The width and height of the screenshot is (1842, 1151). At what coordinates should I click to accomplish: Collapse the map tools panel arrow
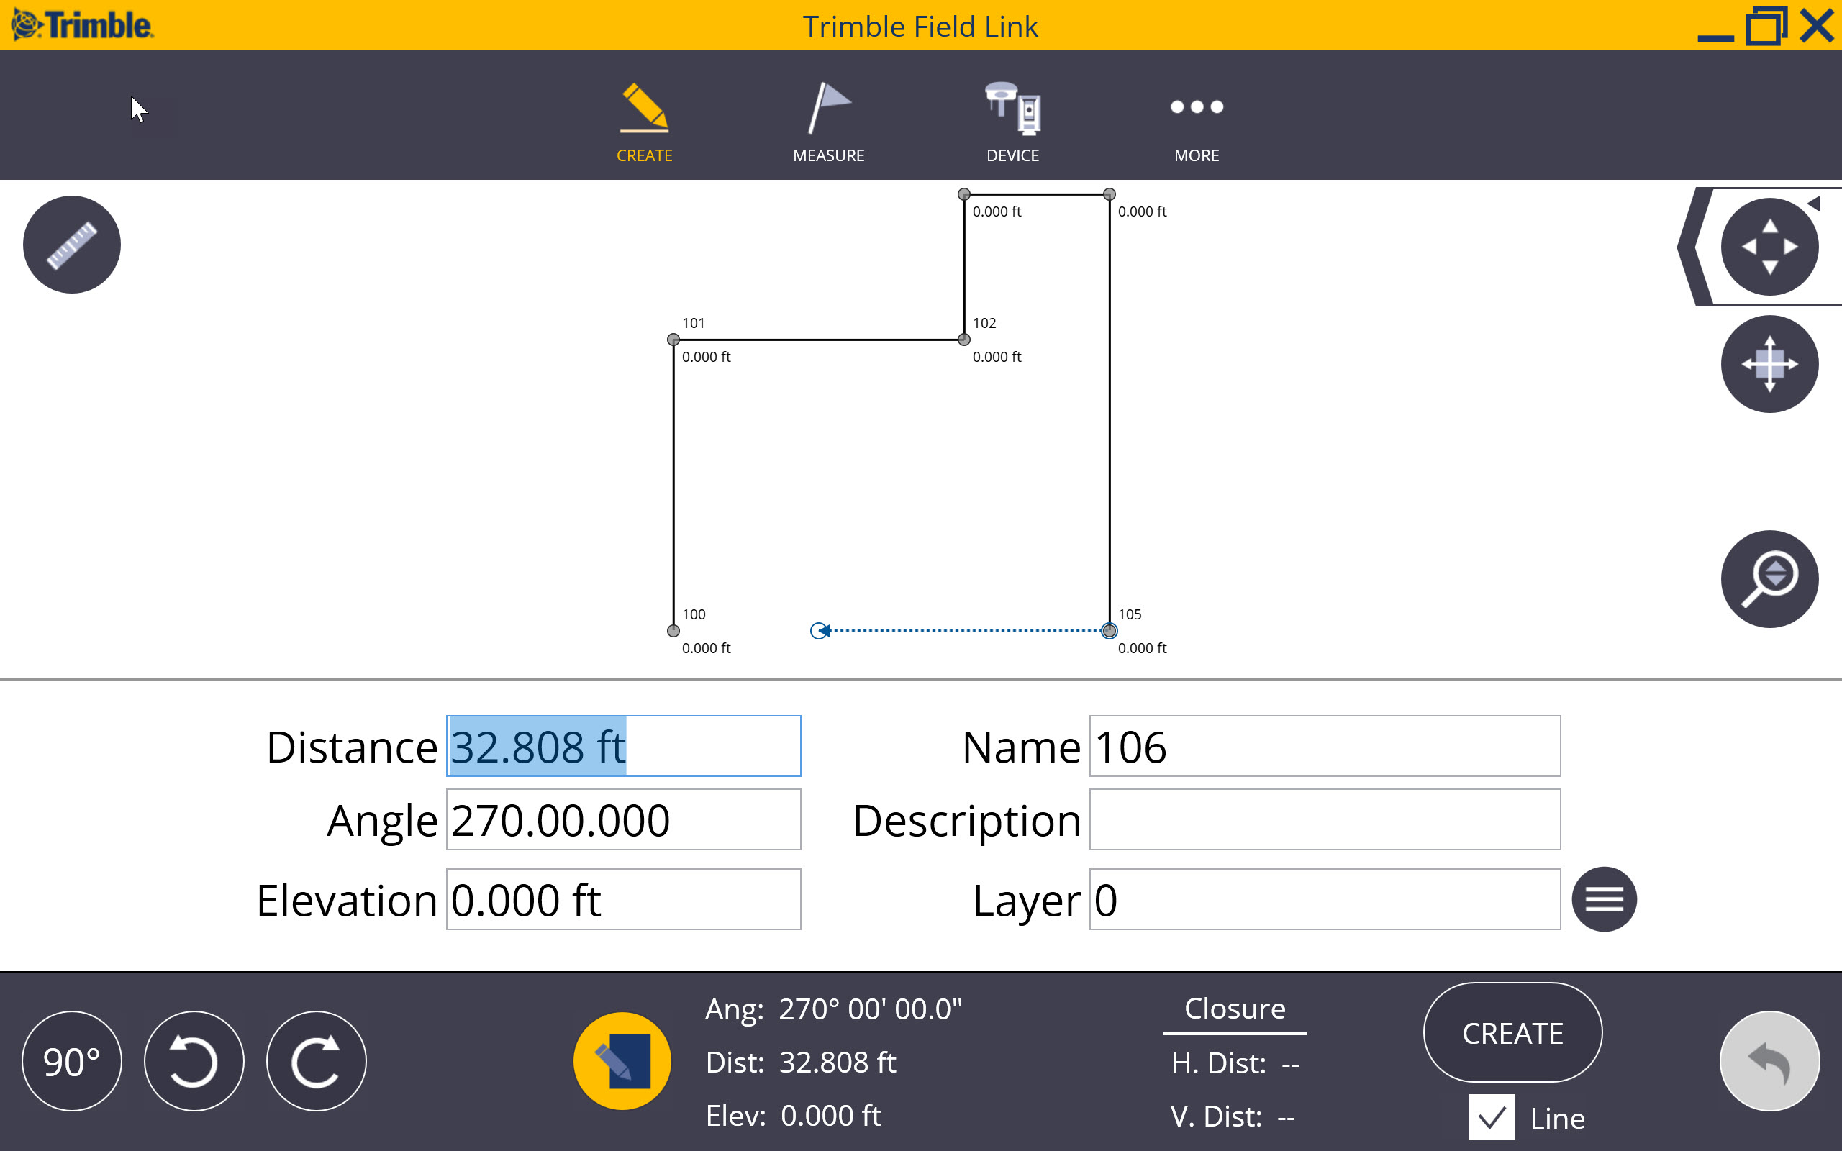1814,204
